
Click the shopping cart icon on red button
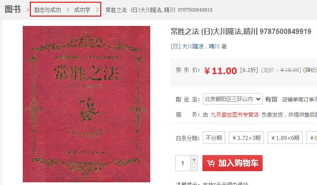pos(210,163)
